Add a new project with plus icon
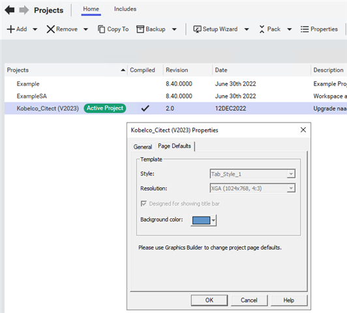This screenshot has width=347, height=313. [x=17, y=29]
